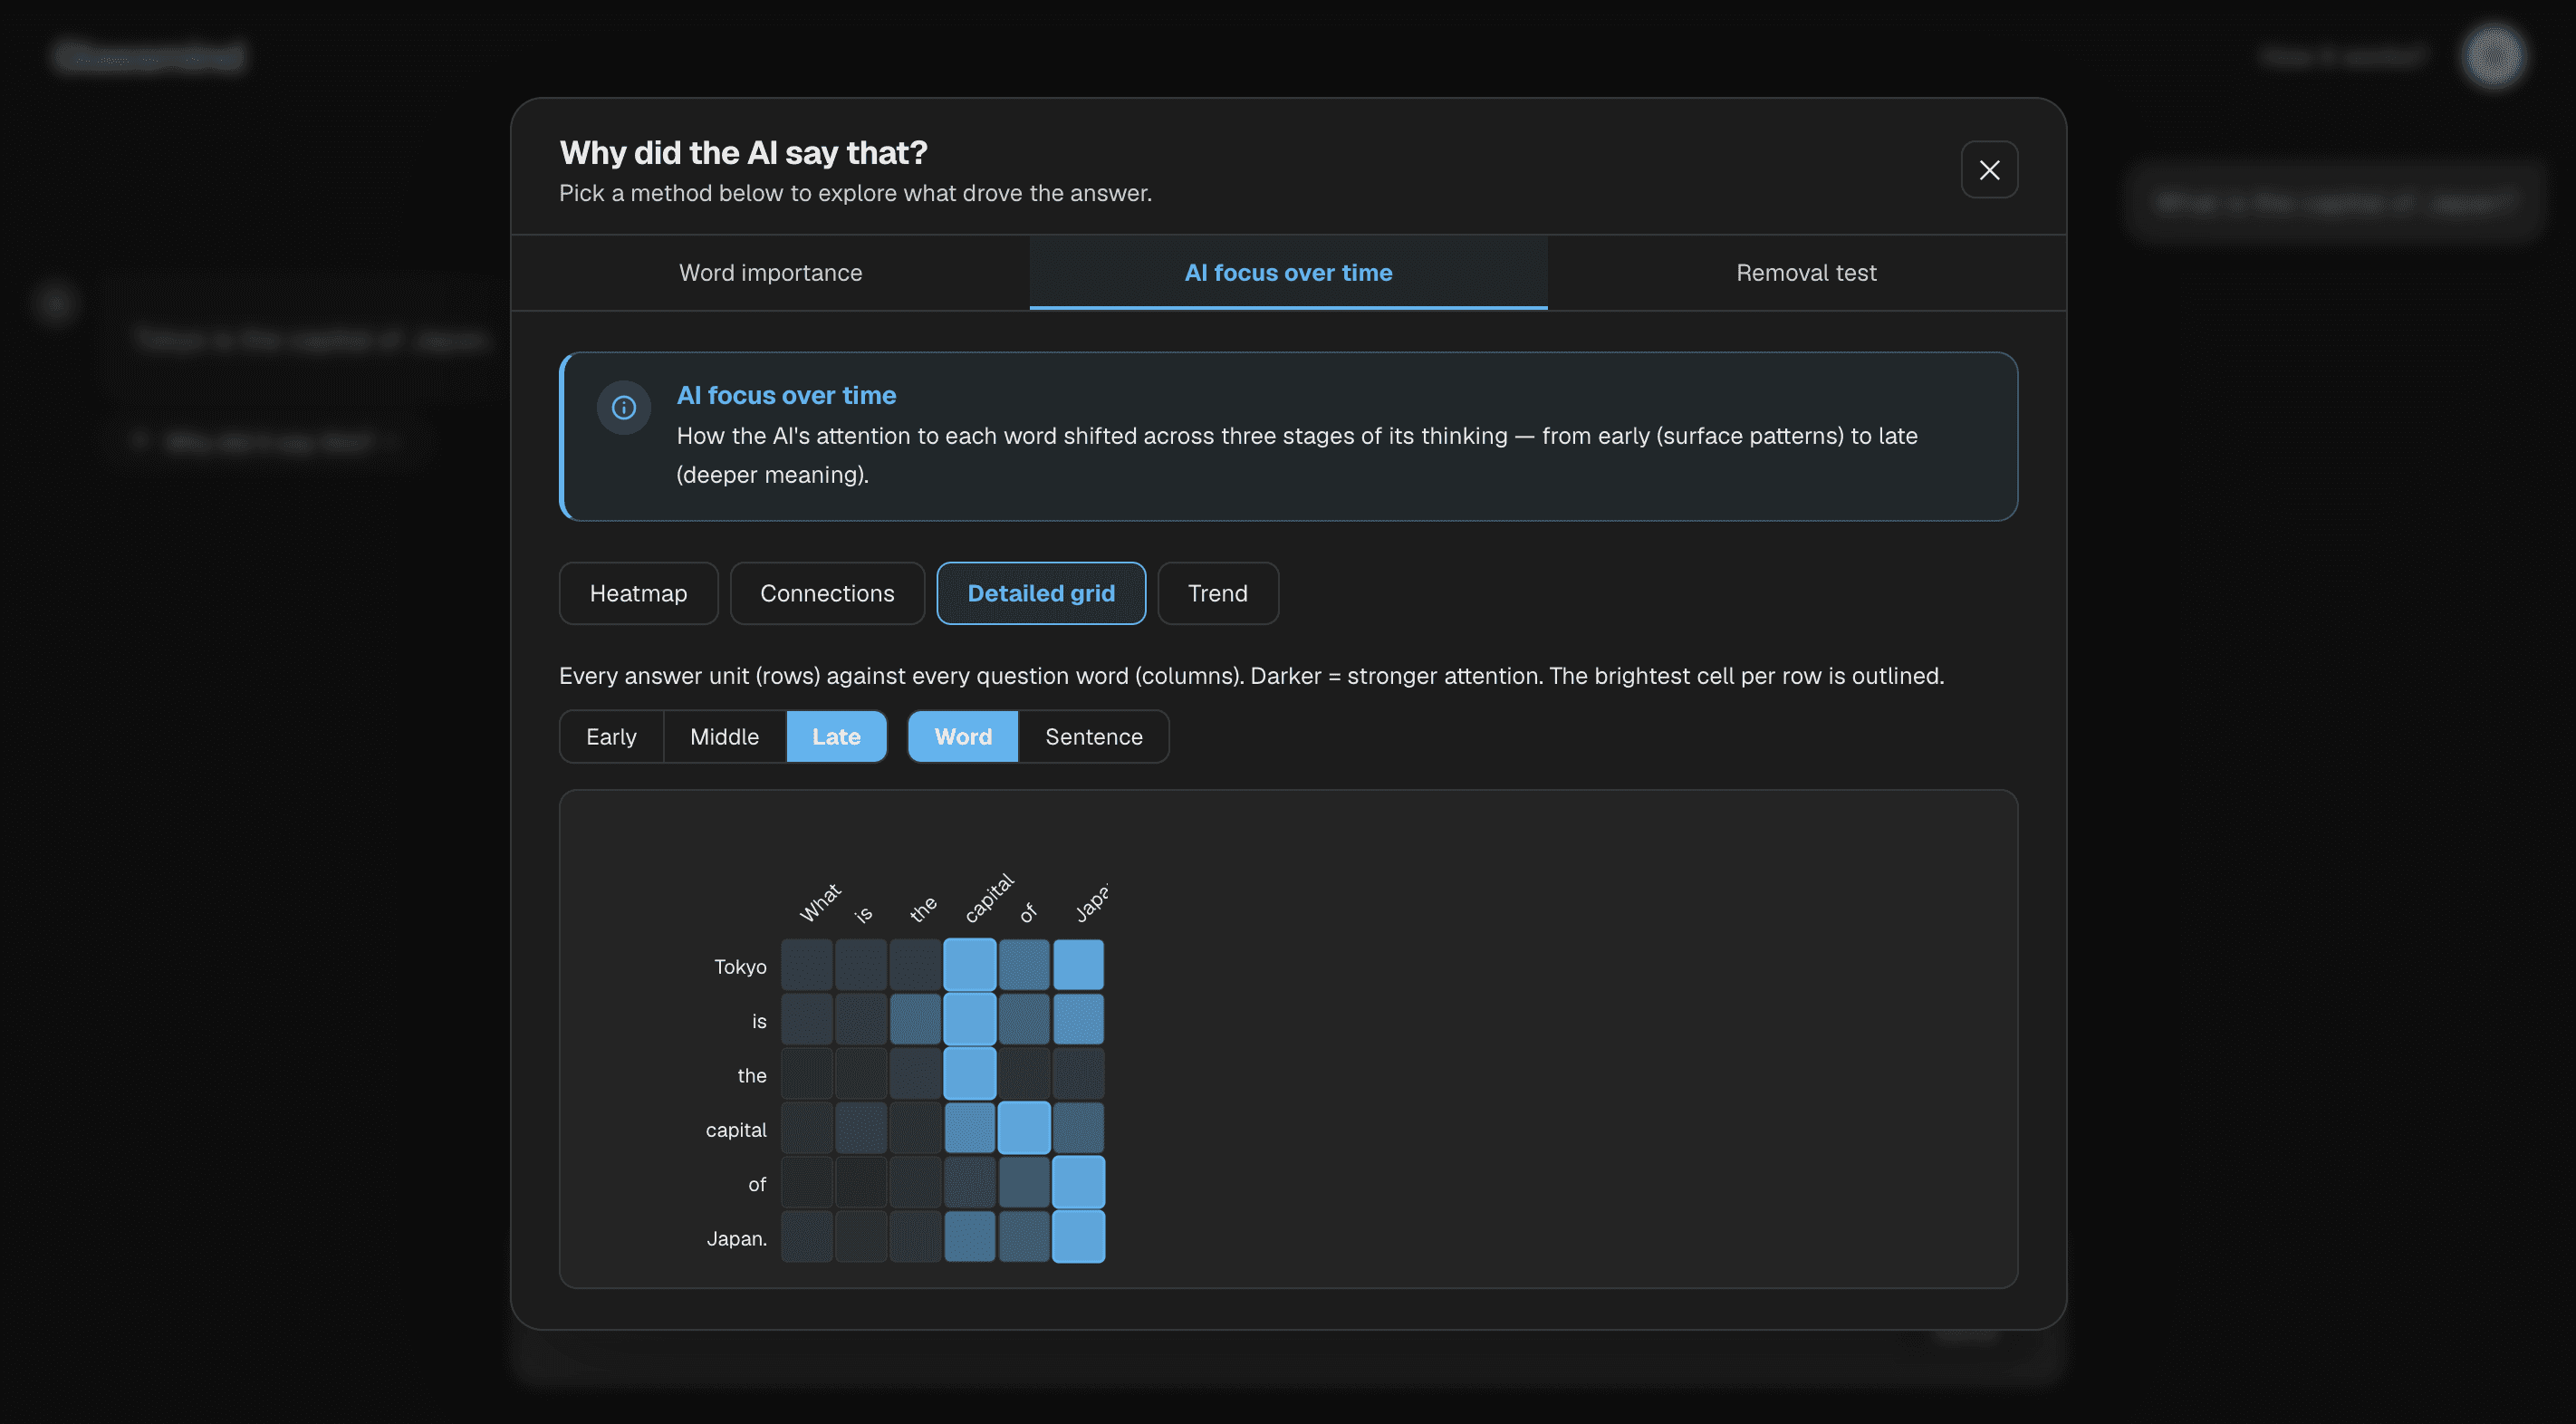Viewport: 2576px width, 1424px height.
Task: Click the 'Why did the AI say that?' title
Action: tap(743, 152)
